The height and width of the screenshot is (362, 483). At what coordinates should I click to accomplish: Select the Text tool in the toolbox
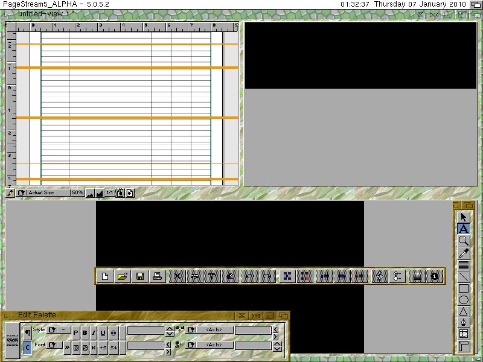click(x=463, y=229)
